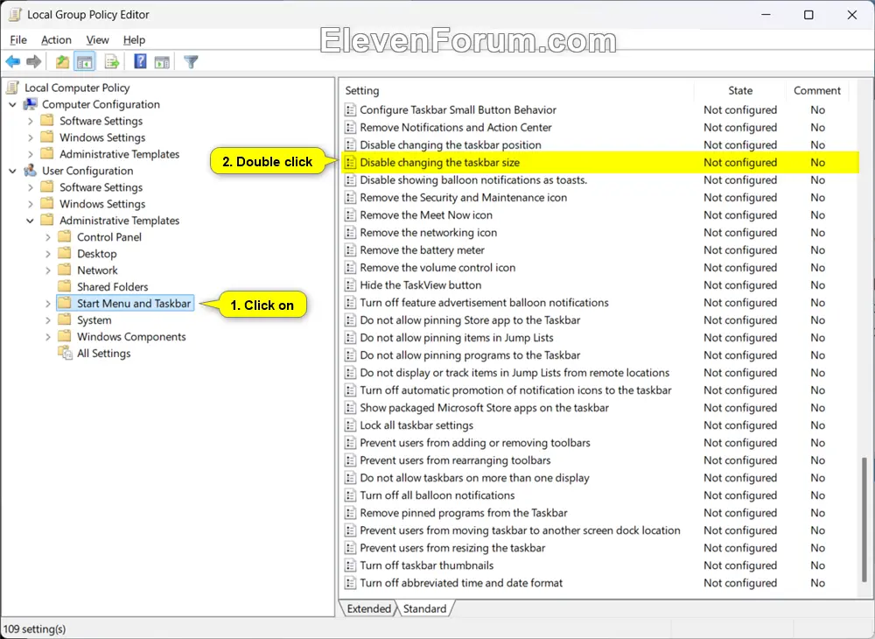The image size is (875, 639).
Task: Click the Computer Configuration node icon
Action: click(30, 104)
